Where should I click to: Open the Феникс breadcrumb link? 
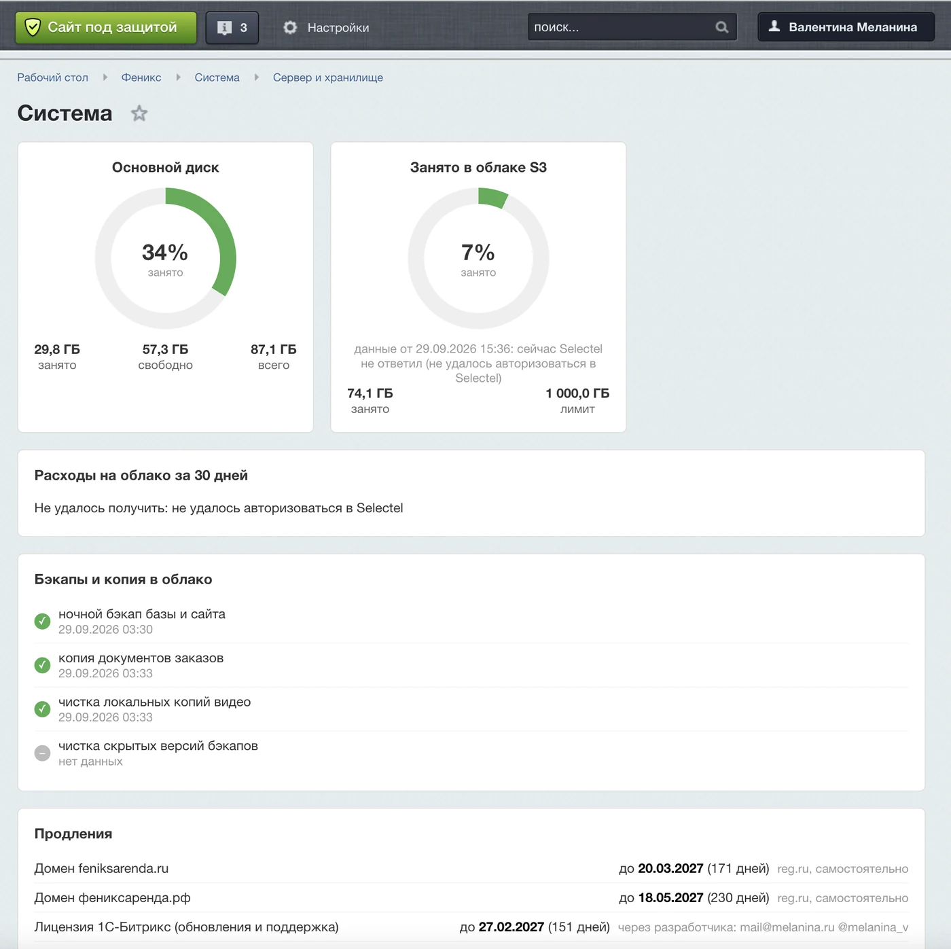pyautogui.click(x=141, y=77)
